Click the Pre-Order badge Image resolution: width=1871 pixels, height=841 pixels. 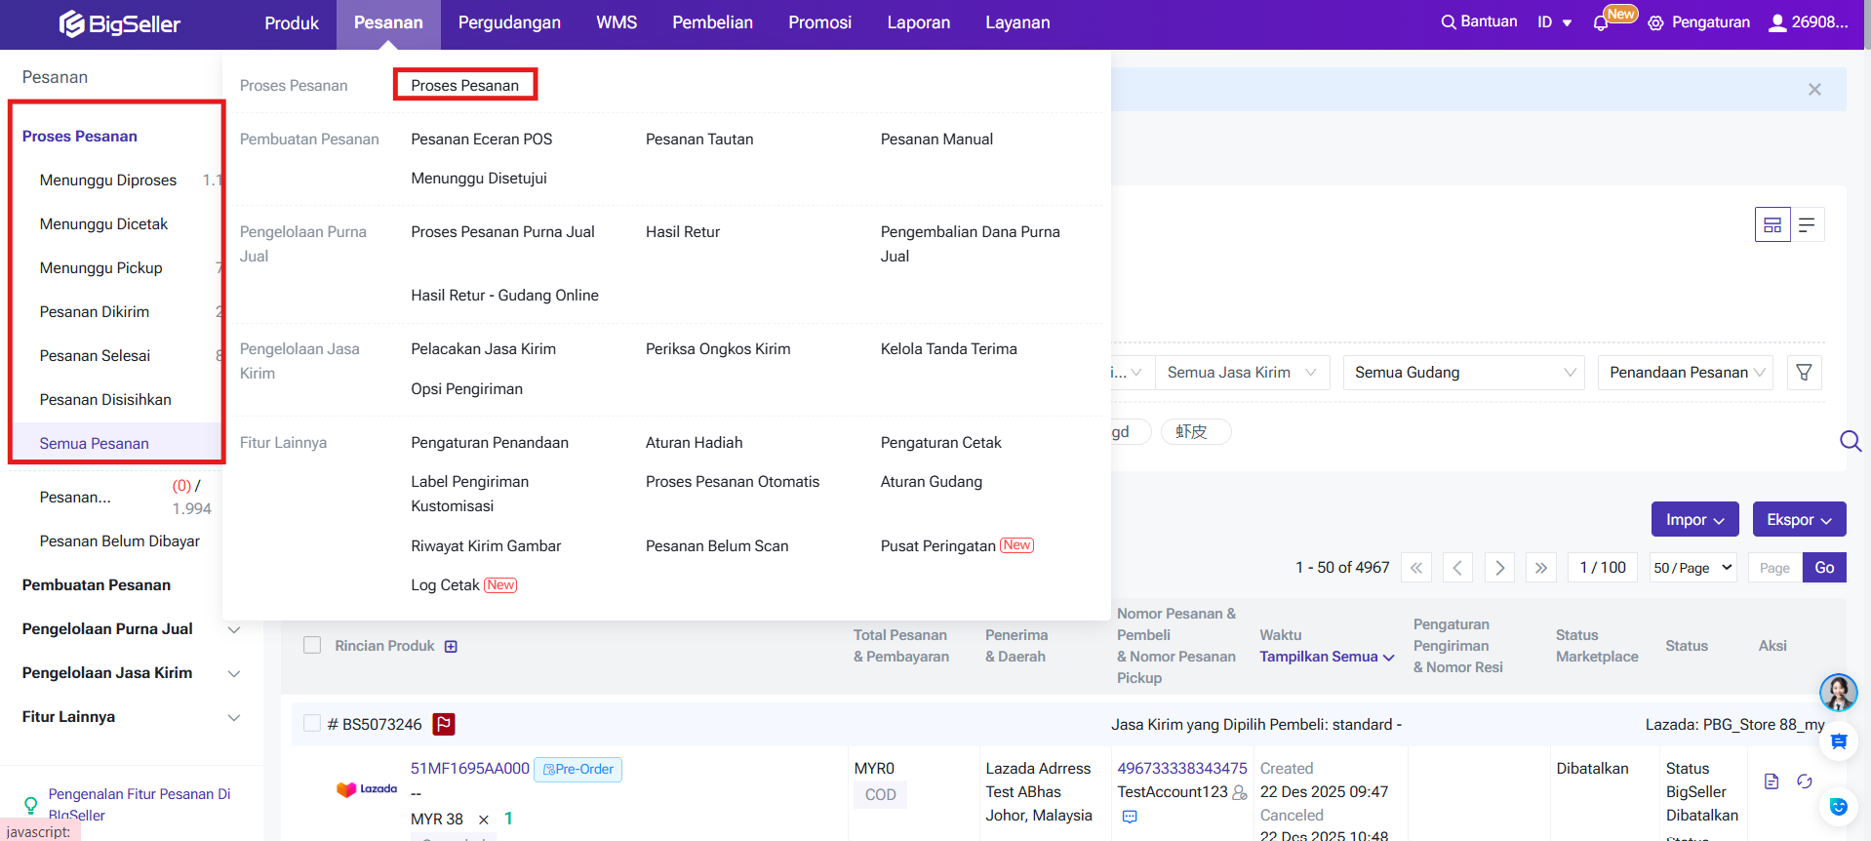(x=578, y=770)
